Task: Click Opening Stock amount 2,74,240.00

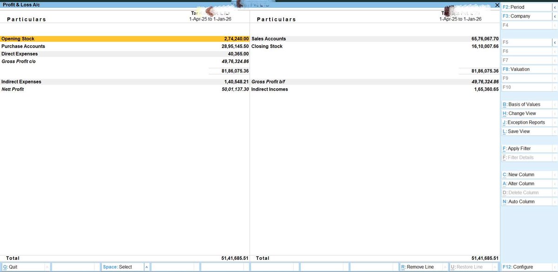Action: 236,39
